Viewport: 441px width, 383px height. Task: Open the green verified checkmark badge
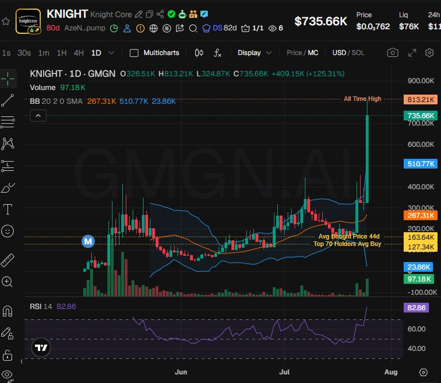click(171, 14)
